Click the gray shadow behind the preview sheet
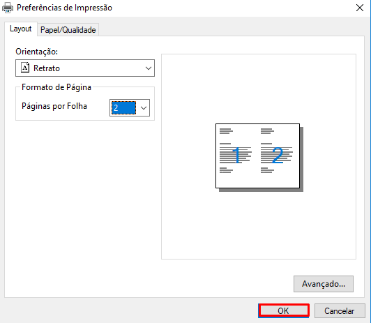This screenshot has height=323, width=371. (301, 159)
